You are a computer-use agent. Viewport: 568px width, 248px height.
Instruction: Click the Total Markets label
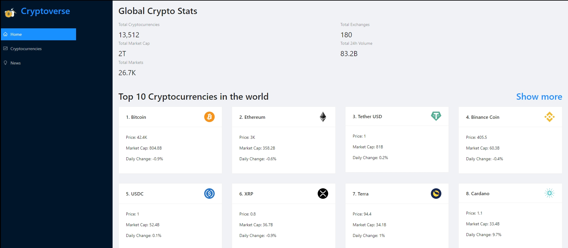(131, 63)
